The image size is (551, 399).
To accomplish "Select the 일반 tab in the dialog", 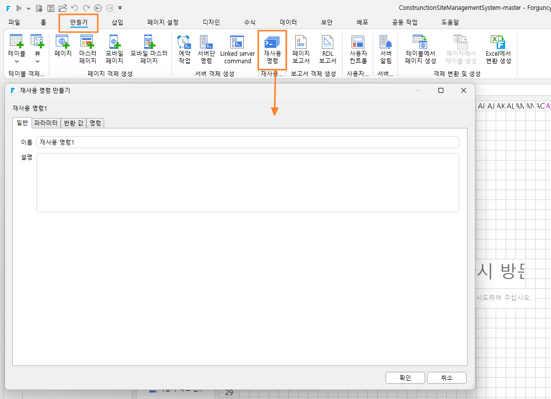I will [22, 122].
